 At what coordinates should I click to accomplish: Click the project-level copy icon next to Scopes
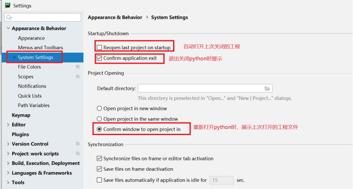coord(78,76)
